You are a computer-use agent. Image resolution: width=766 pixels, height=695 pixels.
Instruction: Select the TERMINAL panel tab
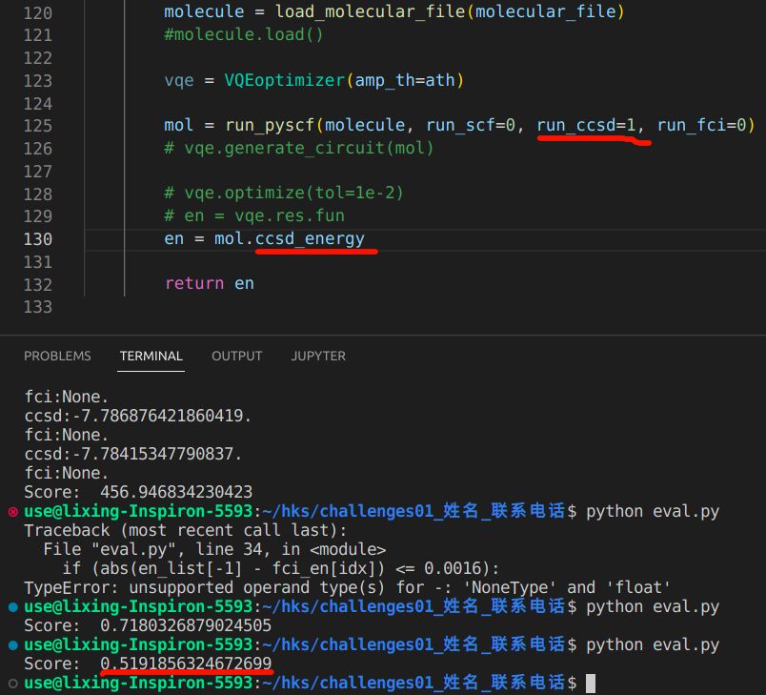point(151,356)
